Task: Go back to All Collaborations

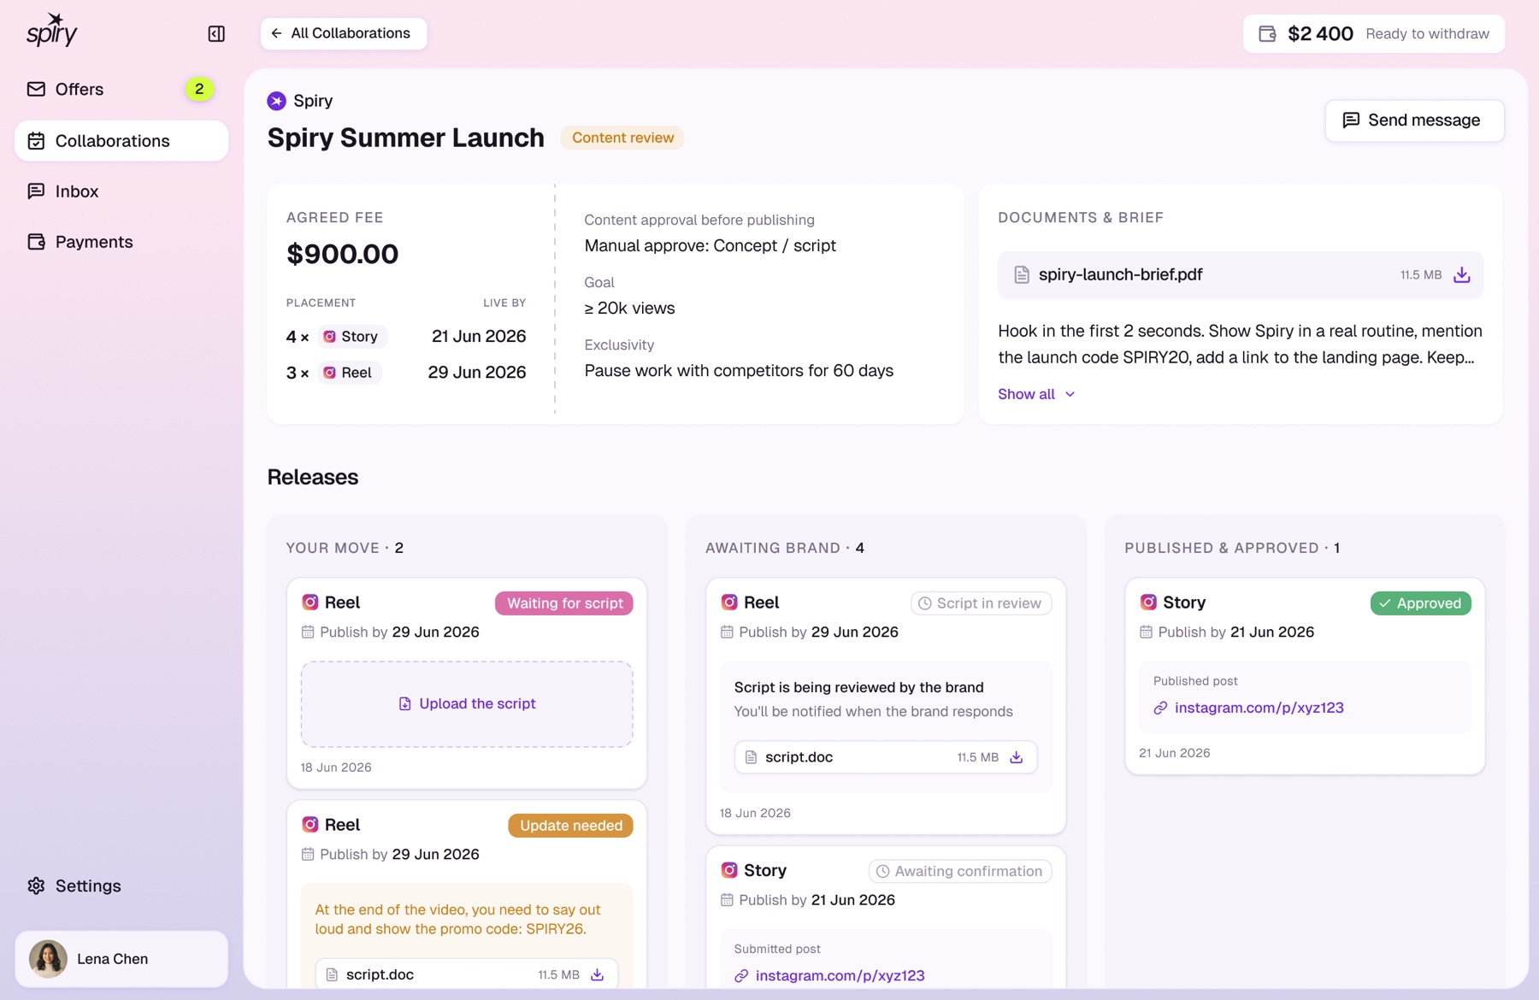Action: tap(344, 33)
